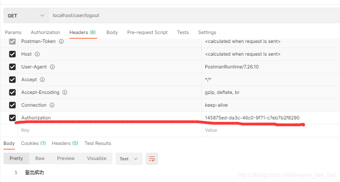Open the request Authorization tab

(x=45, y=32)
